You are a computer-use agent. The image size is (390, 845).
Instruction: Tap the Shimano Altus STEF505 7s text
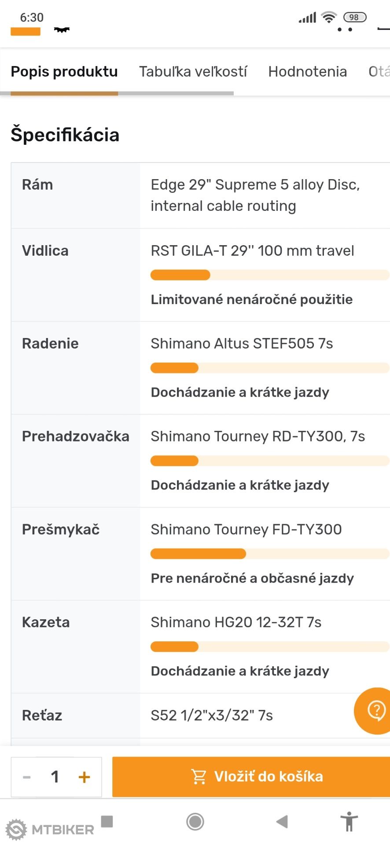(x=242, y=343)
